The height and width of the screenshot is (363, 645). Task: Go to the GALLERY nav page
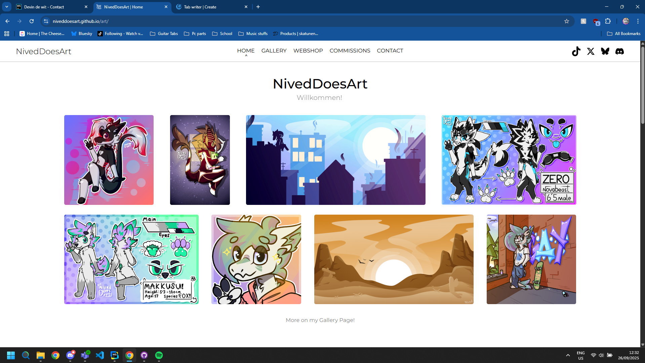click(274, 51)
